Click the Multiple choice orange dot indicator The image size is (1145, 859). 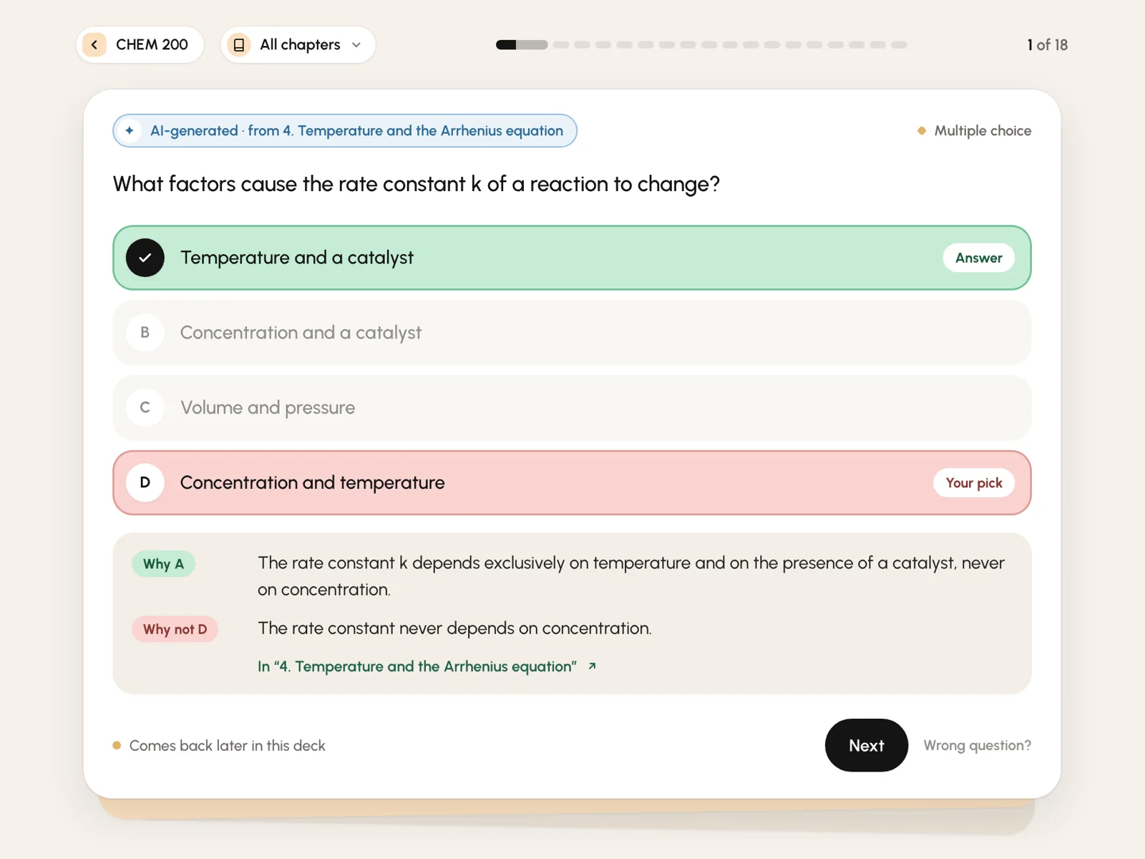(x=922, y=131)
